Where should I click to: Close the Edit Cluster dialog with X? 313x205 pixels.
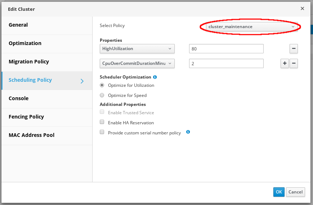303,8
